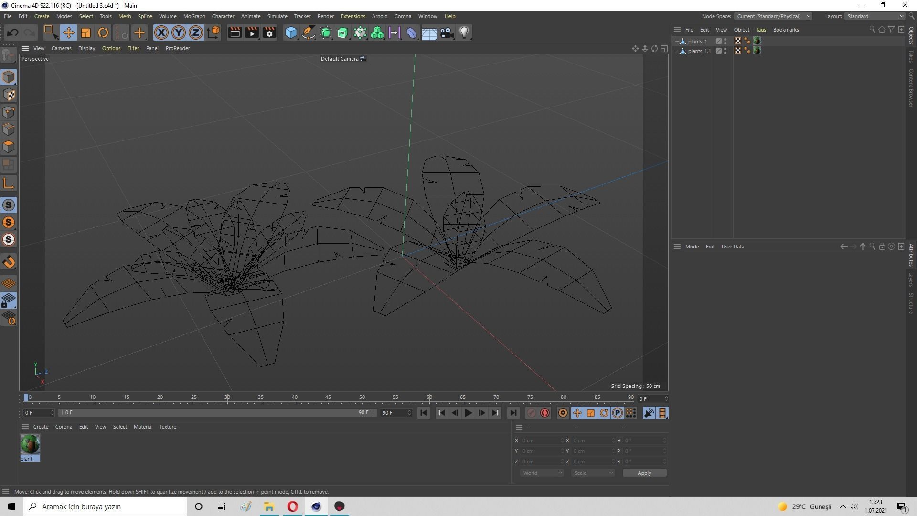The image size is (917, 516).
Task: Click the Make Editable icon in left palette
Action: (9, 56)
